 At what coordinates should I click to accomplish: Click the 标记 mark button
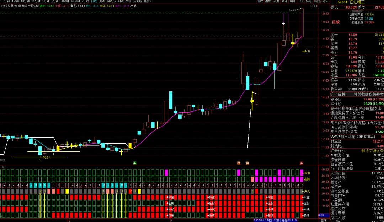tap(309, 1)
